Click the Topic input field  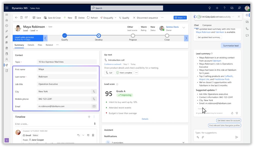67,62
